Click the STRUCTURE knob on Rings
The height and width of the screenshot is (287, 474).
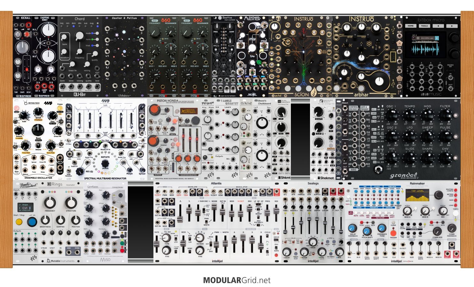[x=71, y=203]
